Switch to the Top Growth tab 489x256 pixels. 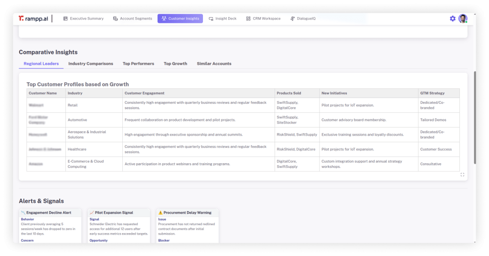pyautogui.click(x=175, y=64)
